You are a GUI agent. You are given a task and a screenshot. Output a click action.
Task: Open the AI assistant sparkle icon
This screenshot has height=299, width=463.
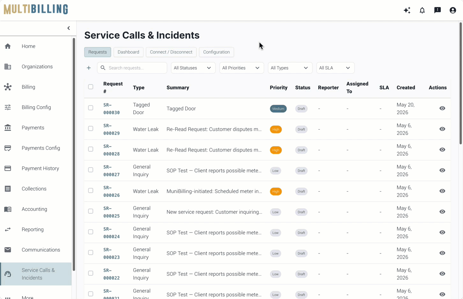click(407, 10)
